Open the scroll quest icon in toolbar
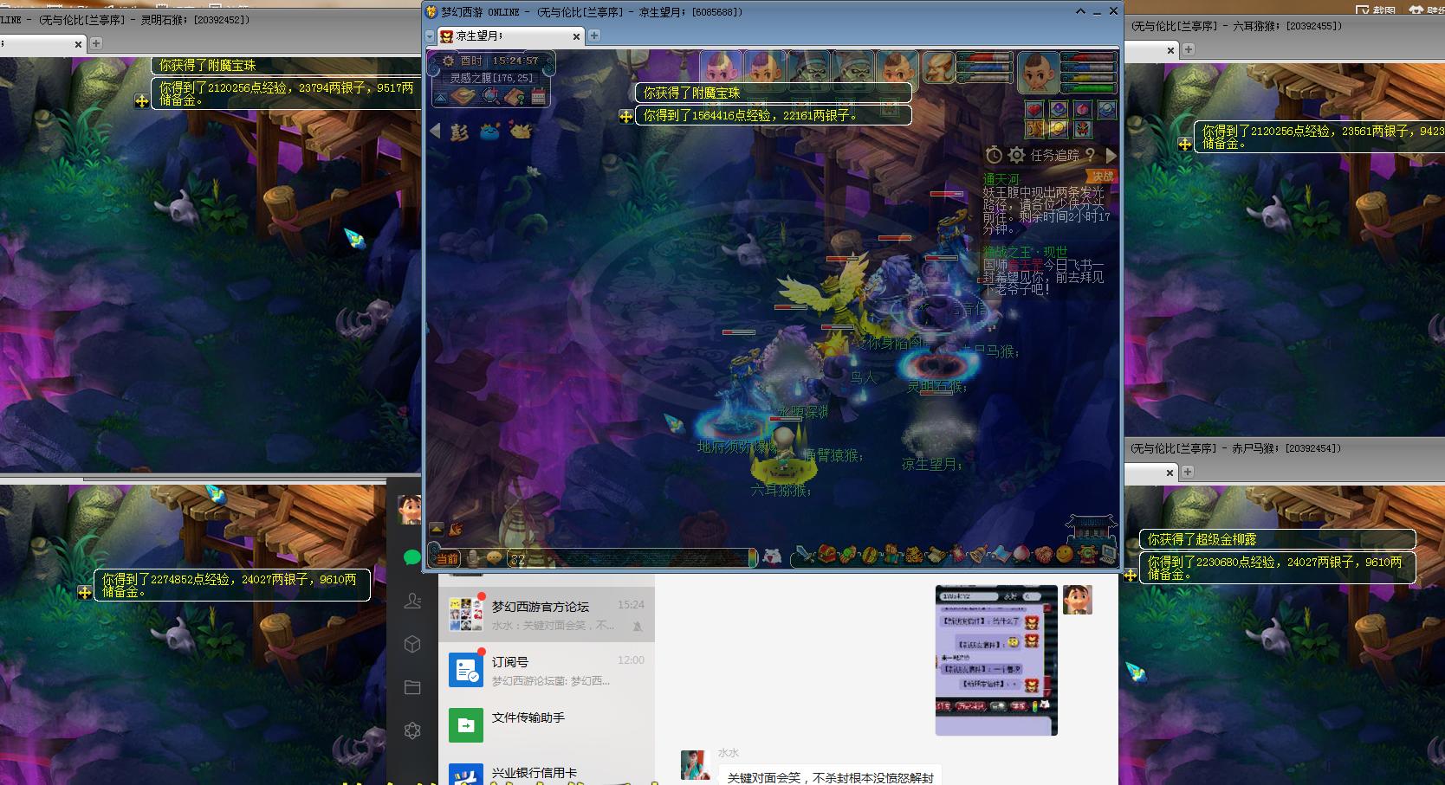1445x785 pixels. click(x=936, y=554)
